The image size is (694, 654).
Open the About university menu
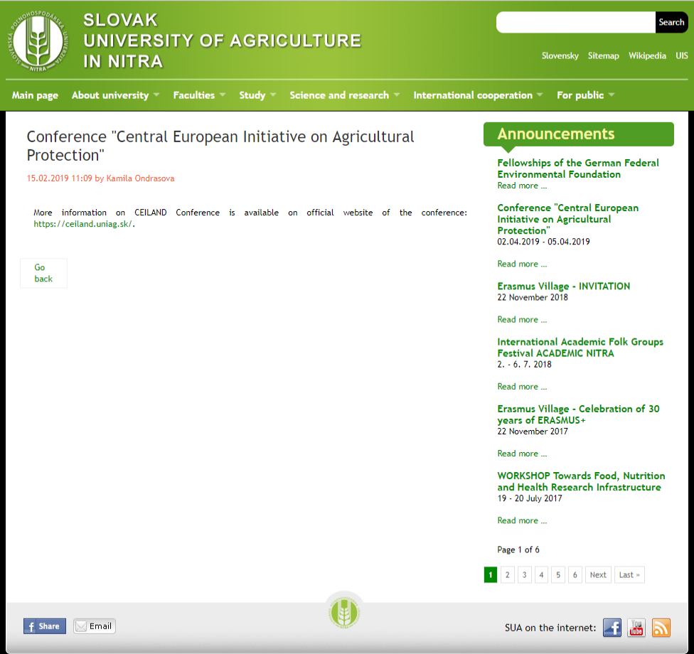pyautogui.click(x=110, y=95)
